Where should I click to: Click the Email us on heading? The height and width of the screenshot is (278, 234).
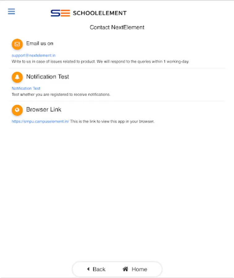pyautogui.click(x=40, y=44)
